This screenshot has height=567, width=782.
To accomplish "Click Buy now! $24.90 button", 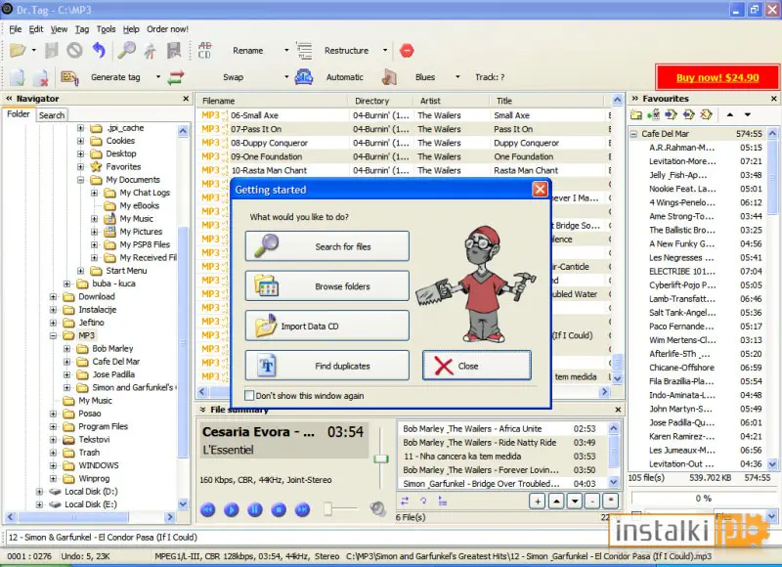I will [717, 77].
